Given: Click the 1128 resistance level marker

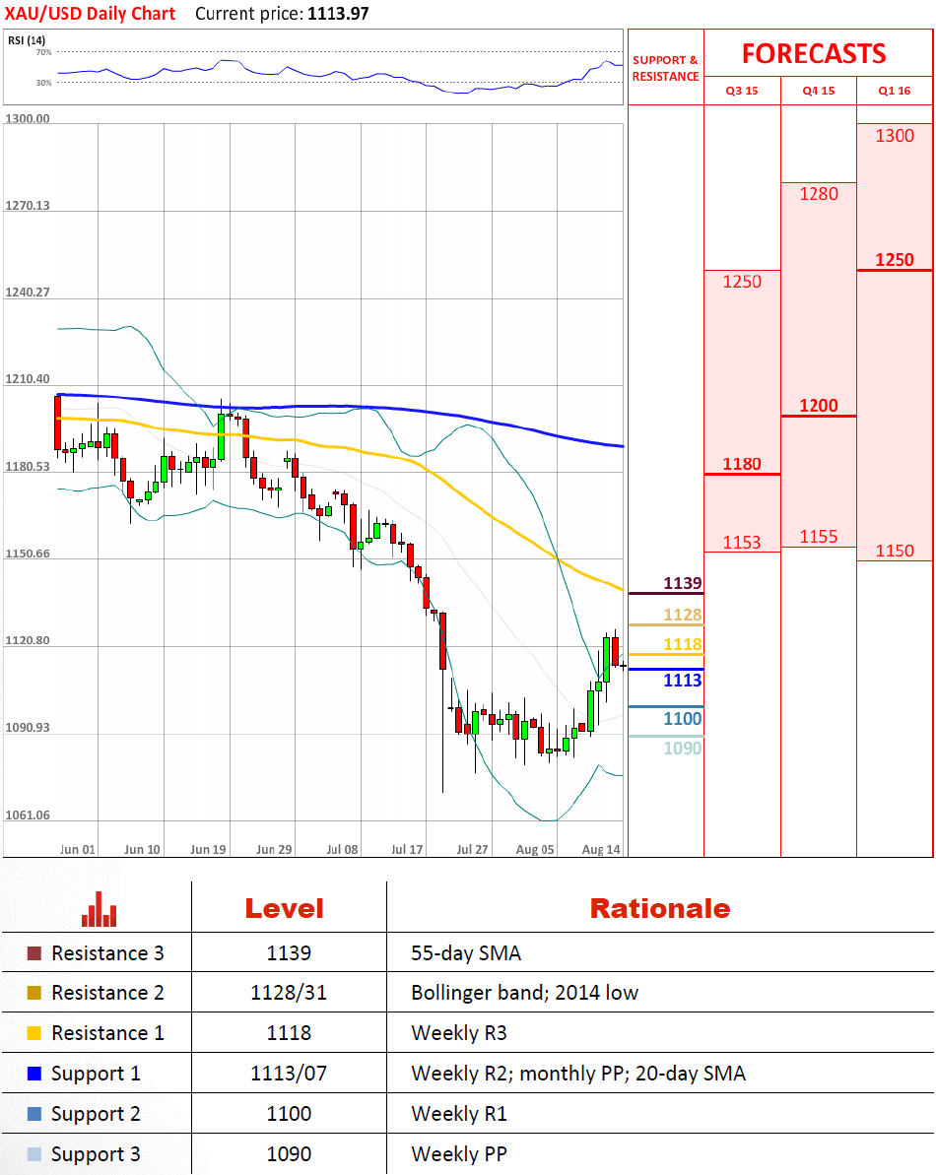Looking at the screenshot, I should click(x=683, y=616).
